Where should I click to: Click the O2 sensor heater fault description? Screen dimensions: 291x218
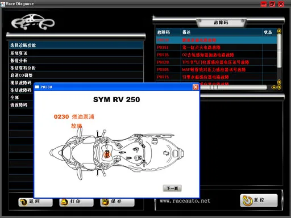pyautogui.click(x=208, y=55)
